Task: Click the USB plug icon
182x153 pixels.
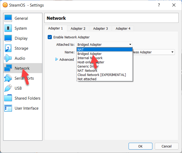Action: [8, 88]
